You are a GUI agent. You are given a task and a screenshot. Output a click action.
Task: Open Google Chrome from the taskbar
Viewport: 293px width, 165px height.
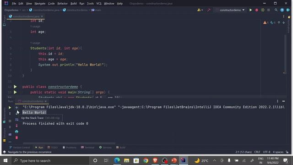[146, 160]
